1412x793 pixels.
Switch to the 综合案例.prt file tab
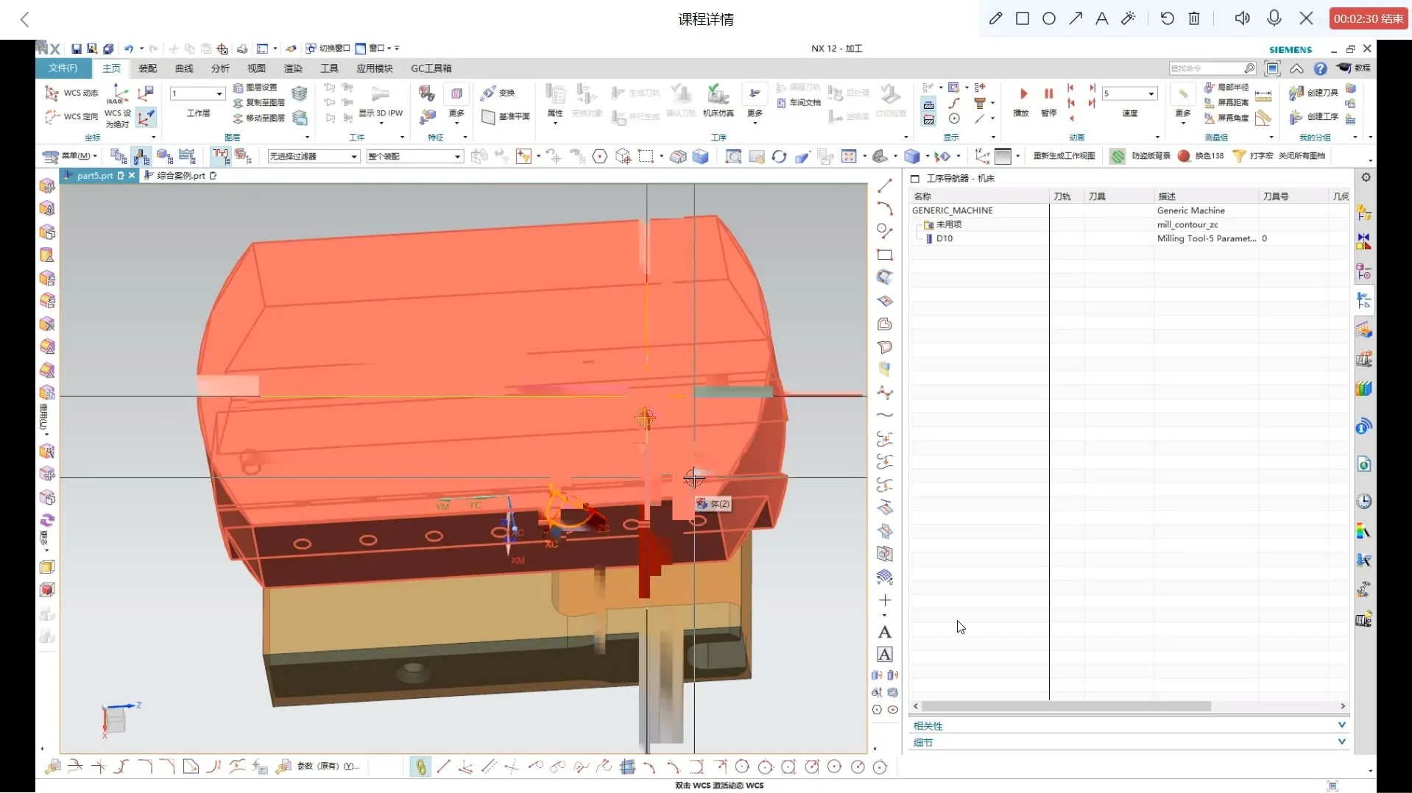(180, 176)
